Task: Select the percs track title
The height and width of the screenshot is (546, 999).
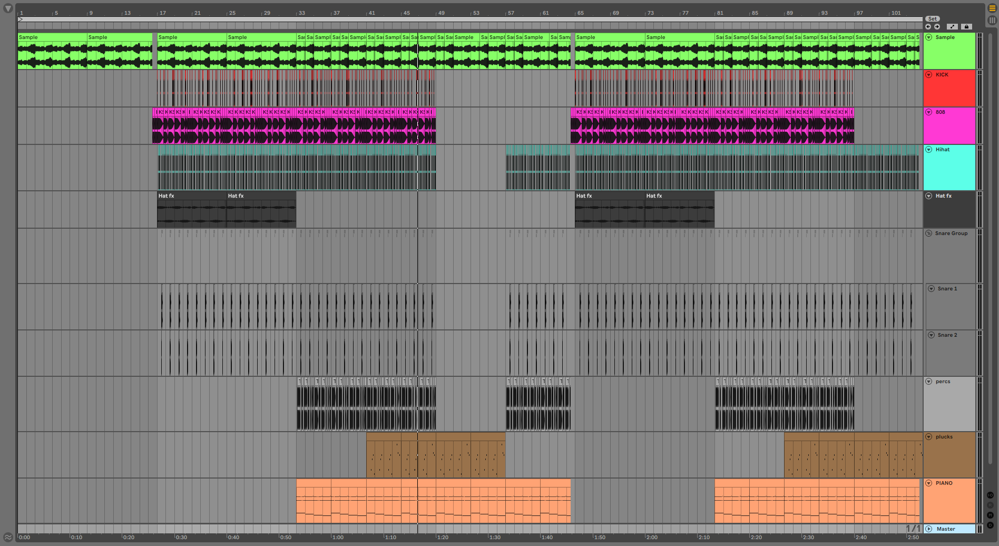Action: (943, 382)
